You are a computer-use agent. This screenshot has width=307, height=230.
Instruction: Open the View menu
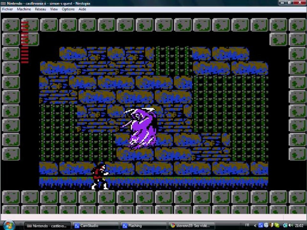(x=54, y=9)
